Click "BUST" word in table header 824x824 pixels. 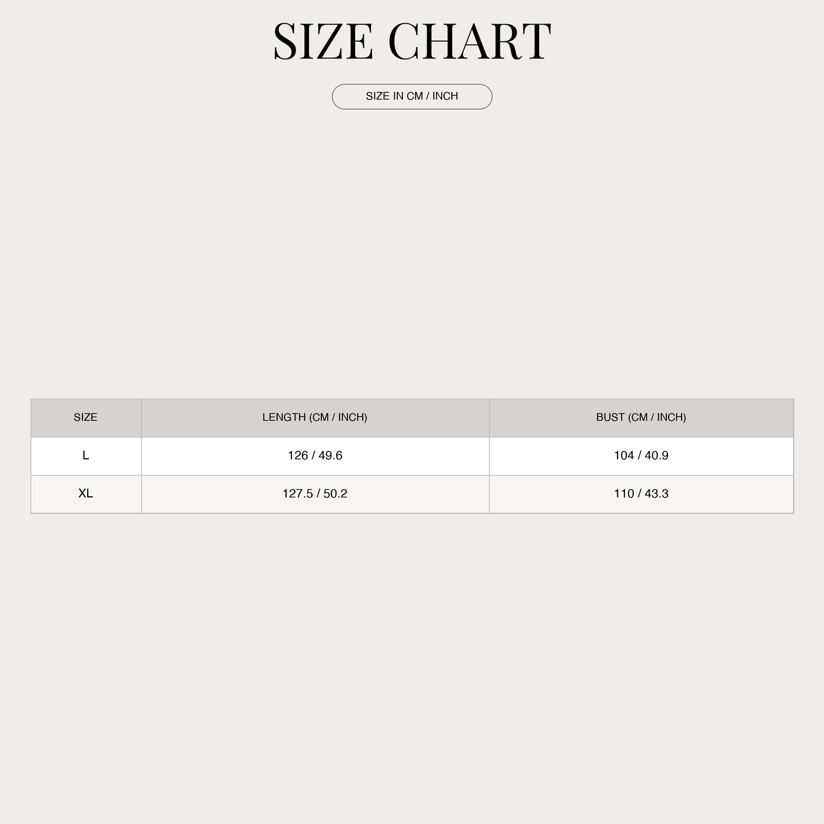coord(610,417)
